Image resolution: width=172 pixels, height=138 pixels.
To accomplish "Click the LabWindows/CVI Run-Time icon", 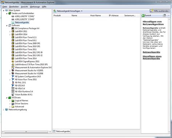I will (x=13, y=65).
